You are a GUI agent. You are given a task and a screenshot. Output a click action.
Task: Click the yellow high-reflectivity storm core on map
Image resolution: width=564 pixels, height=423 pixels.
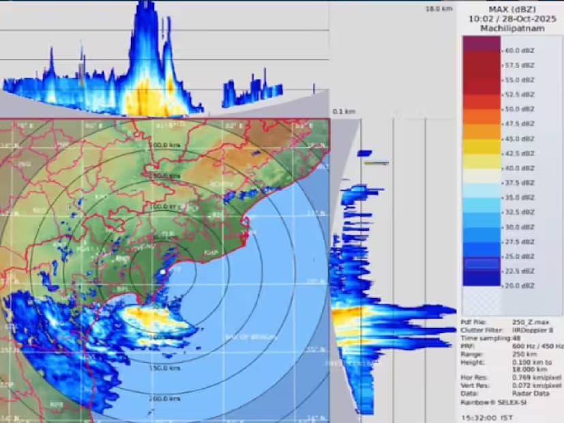pos(151,315)
